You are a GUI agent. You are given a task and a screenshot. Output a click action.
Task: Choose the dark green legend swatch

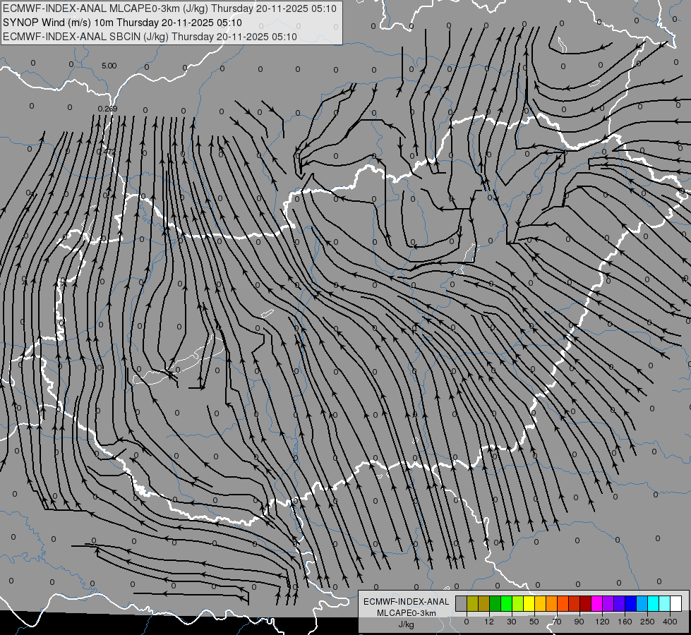pyautogui.click(x=495, y=603)
